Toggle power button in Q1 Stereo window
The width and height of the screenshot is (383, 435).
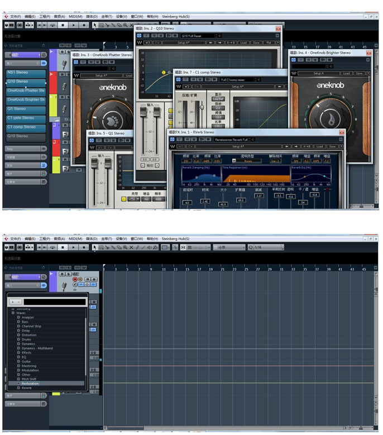[92, 140]
